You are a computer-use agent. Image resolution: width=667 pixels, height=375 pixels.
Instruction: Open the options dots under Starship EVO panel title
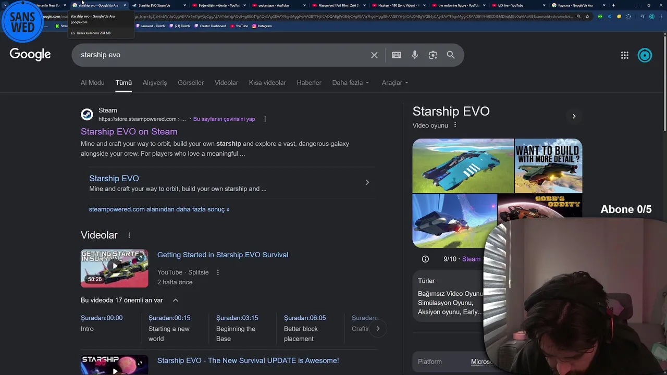(x=455, y=125)
